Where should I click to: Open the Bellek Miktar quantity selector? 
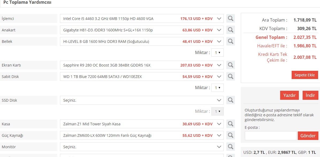tap(217, 53)
